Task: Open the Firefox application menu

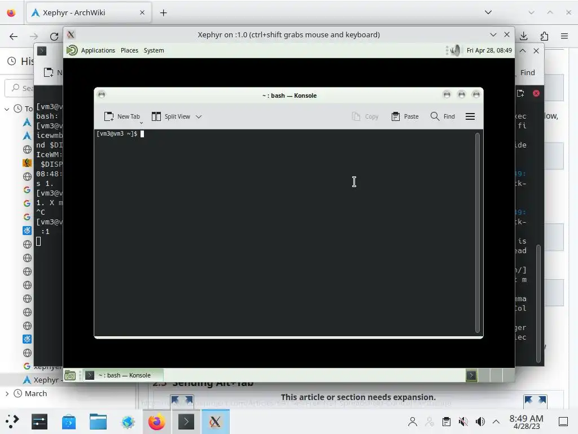Action: (564, 36)
